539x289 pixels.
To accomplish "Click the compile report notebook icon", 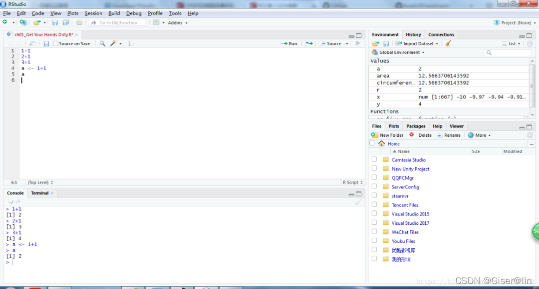I will pos(131,43).
